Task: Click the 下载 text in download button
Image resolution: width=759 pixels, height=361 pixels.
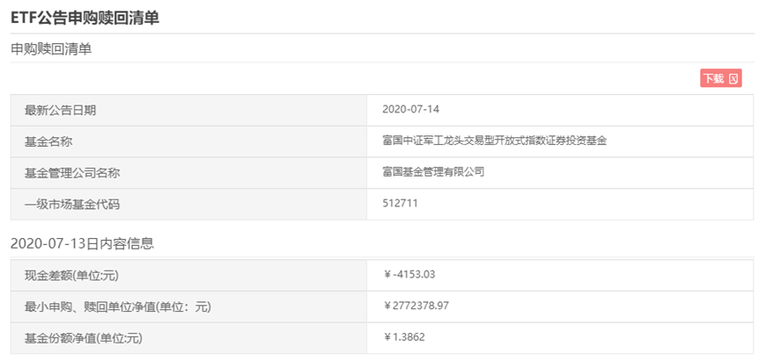Action: [x=714, y=79]
